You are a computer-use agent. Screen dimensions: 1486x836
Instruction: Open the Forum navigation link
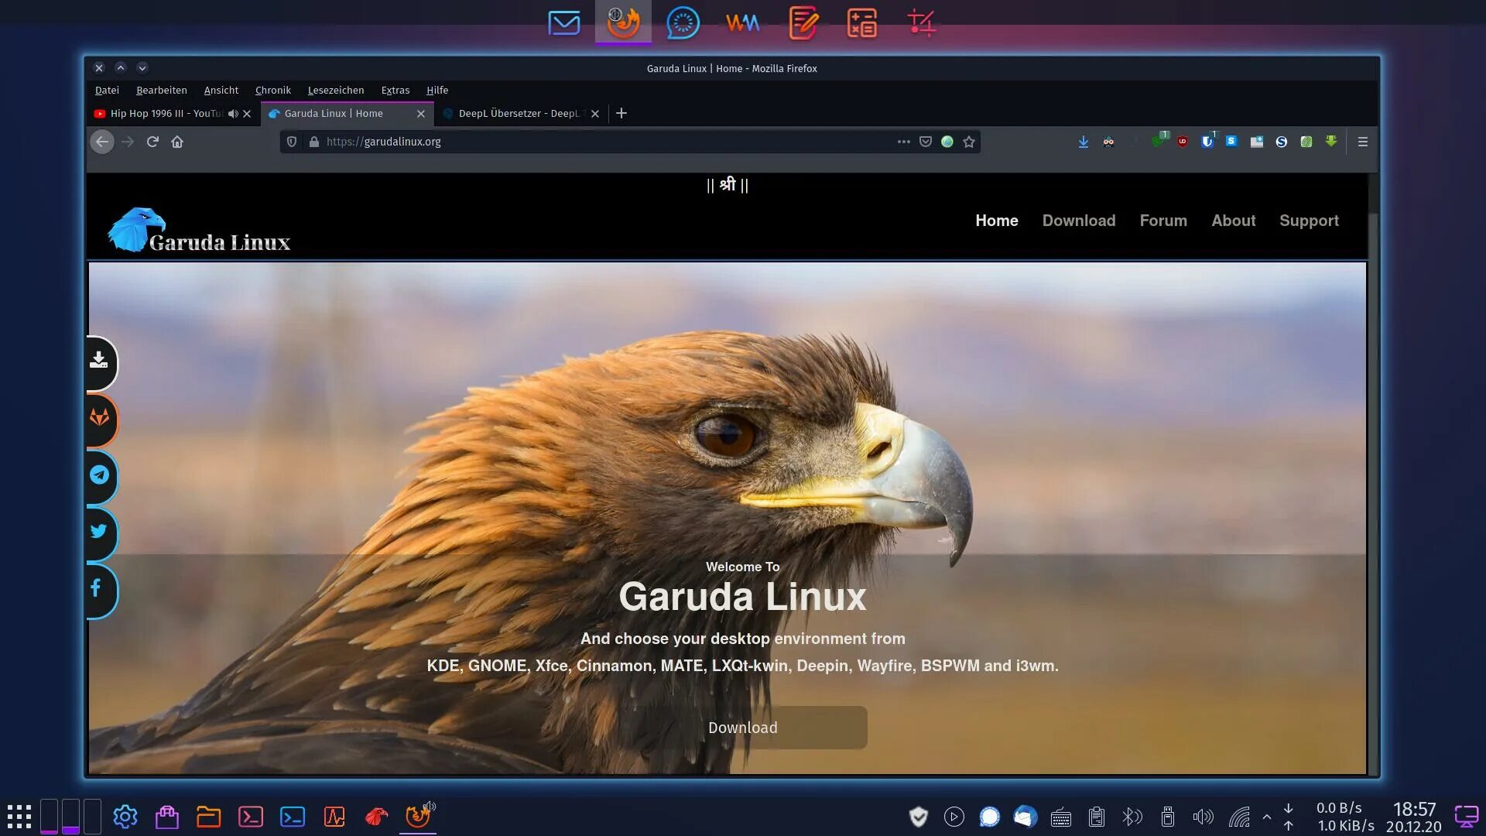(1163, 221)
